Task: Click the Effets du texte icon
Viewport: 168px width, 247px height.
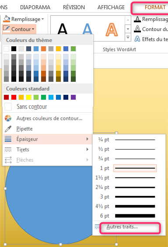Action: point(137,39)
